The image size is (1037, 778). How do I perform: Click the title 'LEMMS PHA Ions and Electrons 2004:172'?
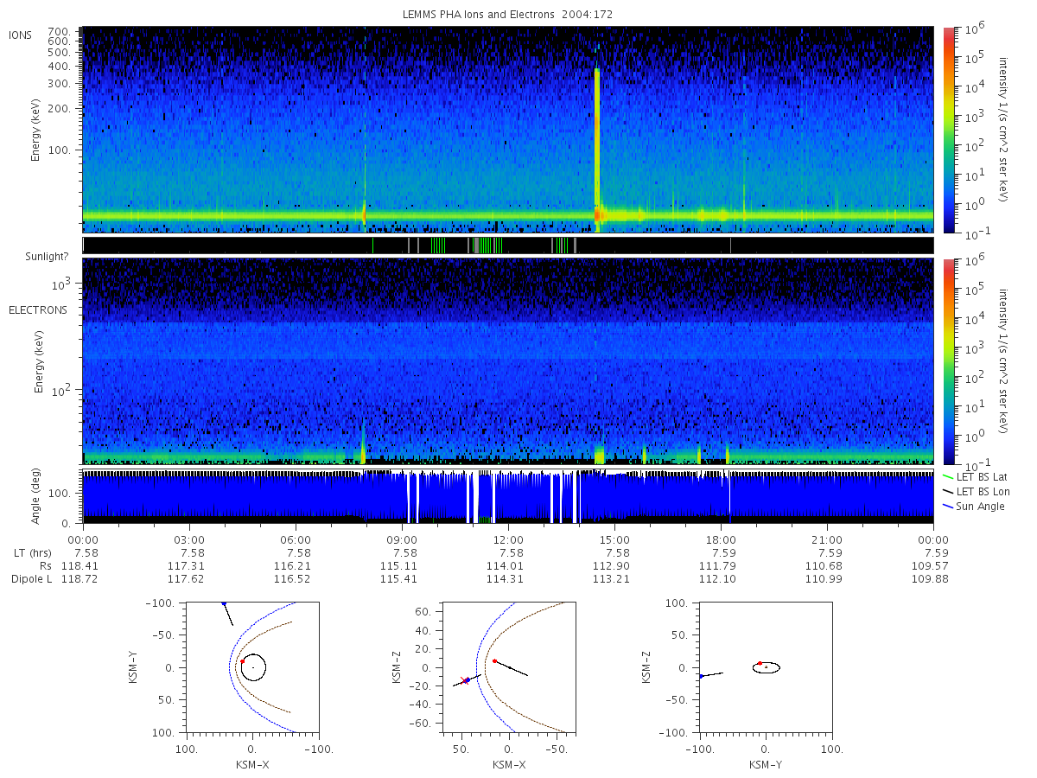(x=508, y=15)
